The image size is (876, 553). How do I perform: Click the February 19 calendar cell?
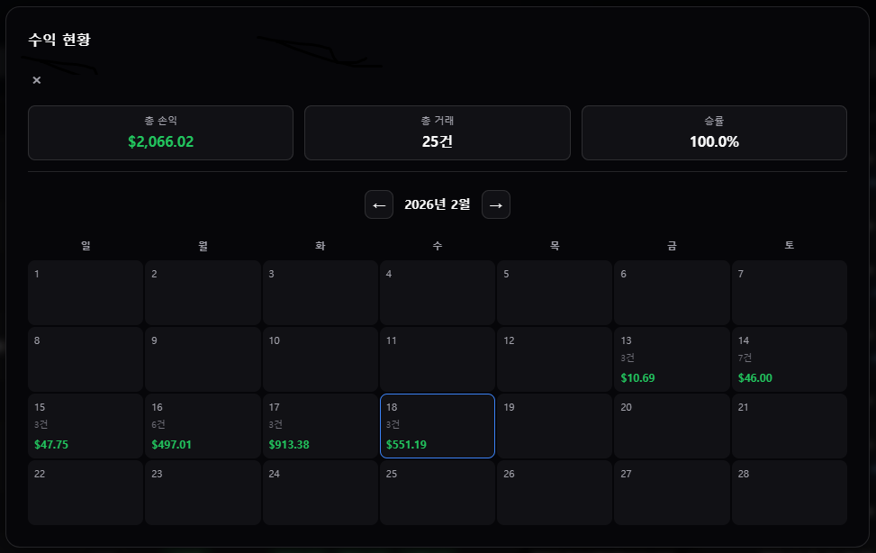(555, 426)
